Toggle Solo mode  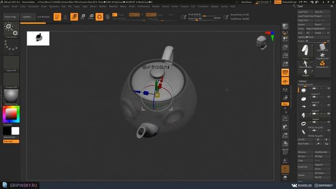(x=285, y=177)
